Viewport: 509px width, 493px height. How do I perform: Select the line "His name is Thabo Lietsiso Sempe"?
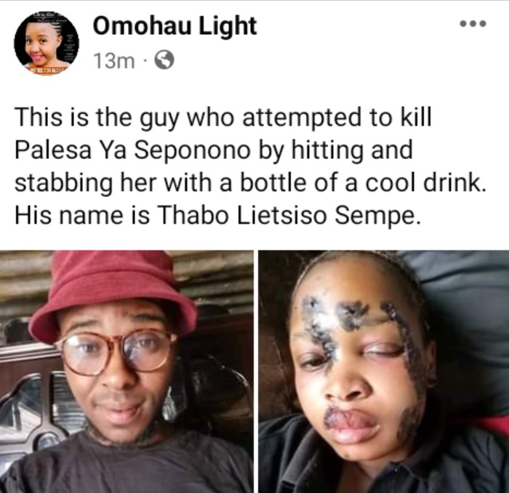click(217, 216)
